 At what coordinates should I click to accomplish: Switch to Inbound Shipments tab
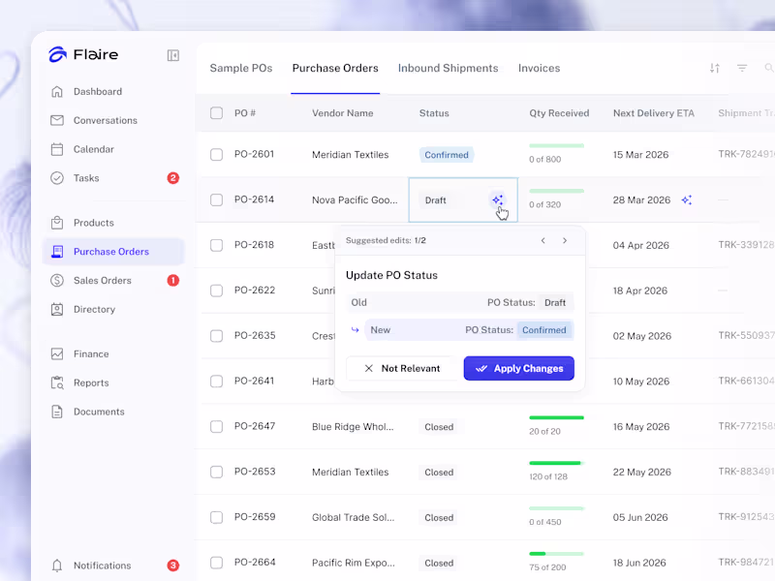[x=449, y=68]
